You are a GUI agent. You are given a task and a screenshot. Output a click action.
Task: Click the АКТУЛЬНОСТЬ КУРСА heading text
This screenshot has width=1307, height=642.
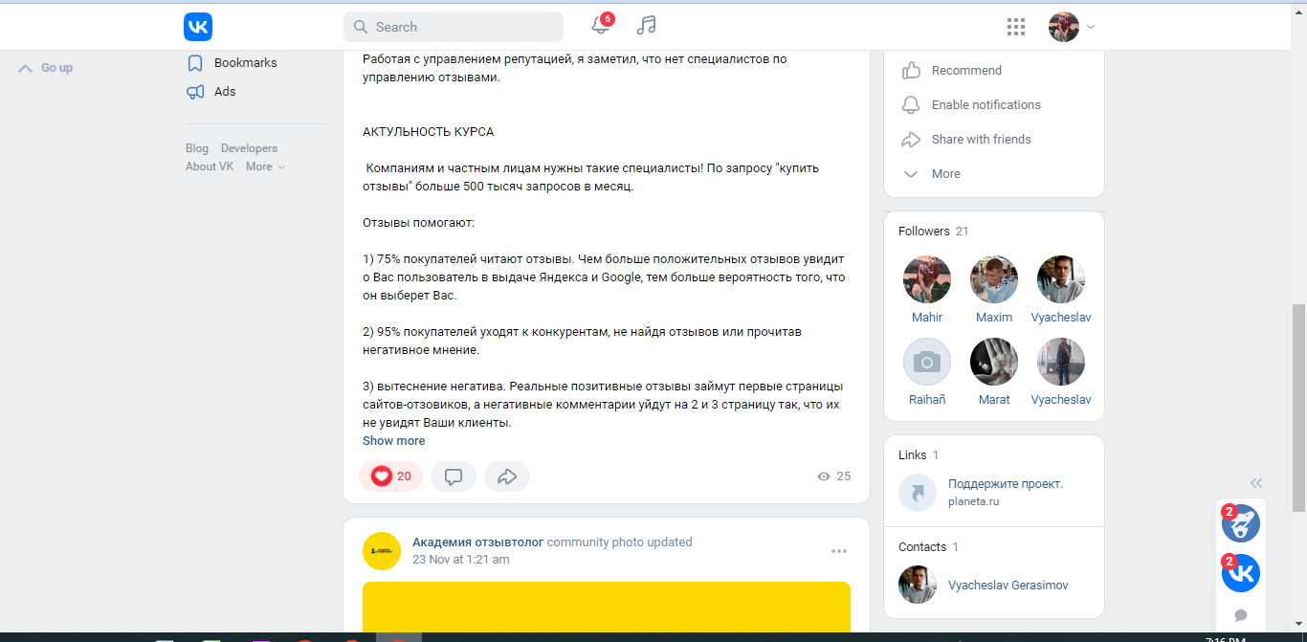428,132
